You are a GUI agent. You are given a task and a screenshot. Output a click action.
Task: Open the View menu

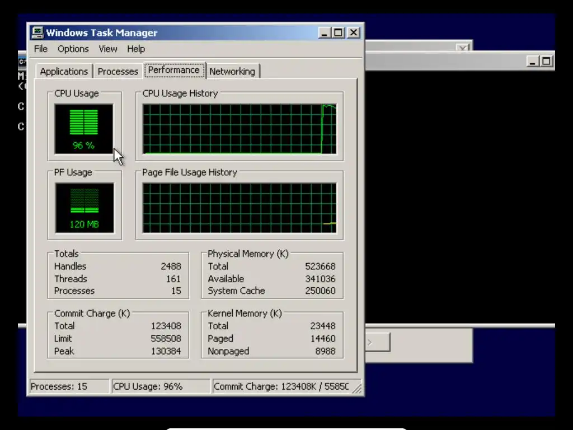108,49
